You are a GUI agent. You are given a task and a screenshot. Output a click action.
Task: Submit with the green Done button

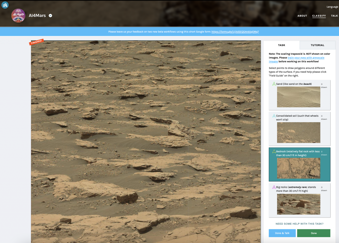point(314,233)
